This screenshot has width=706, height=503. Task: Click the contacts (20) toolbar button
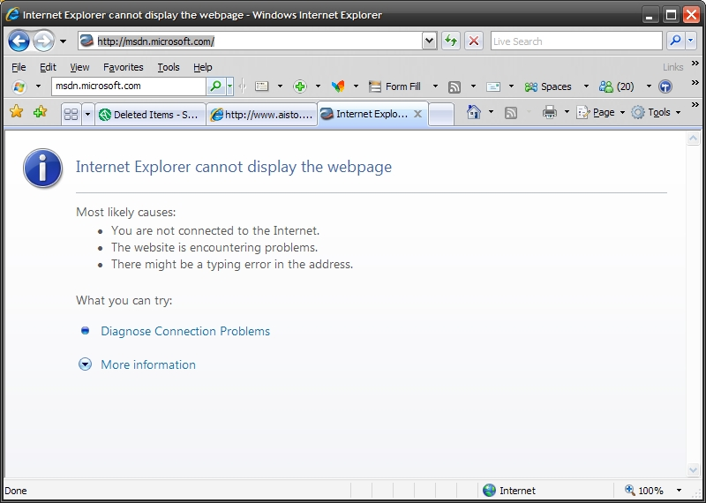pos(616,86)
